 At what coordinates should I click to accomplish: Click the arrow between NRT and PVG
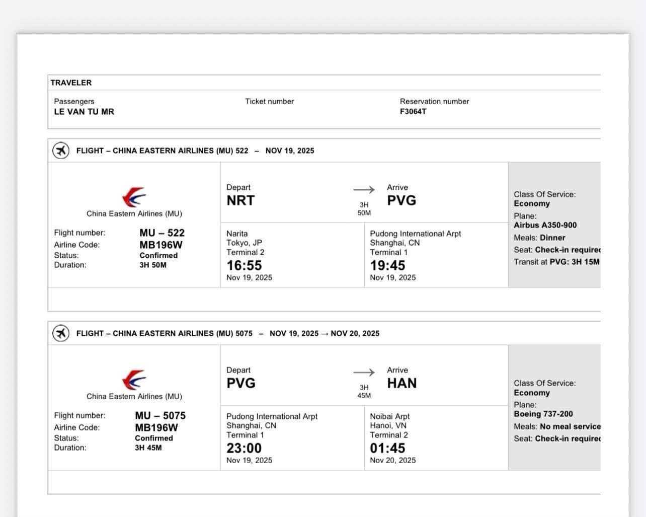point(364,190)
